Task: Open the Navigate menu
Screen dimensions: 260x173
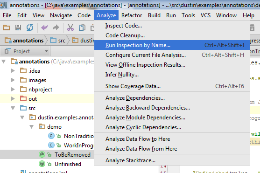Action: (61, 15)
